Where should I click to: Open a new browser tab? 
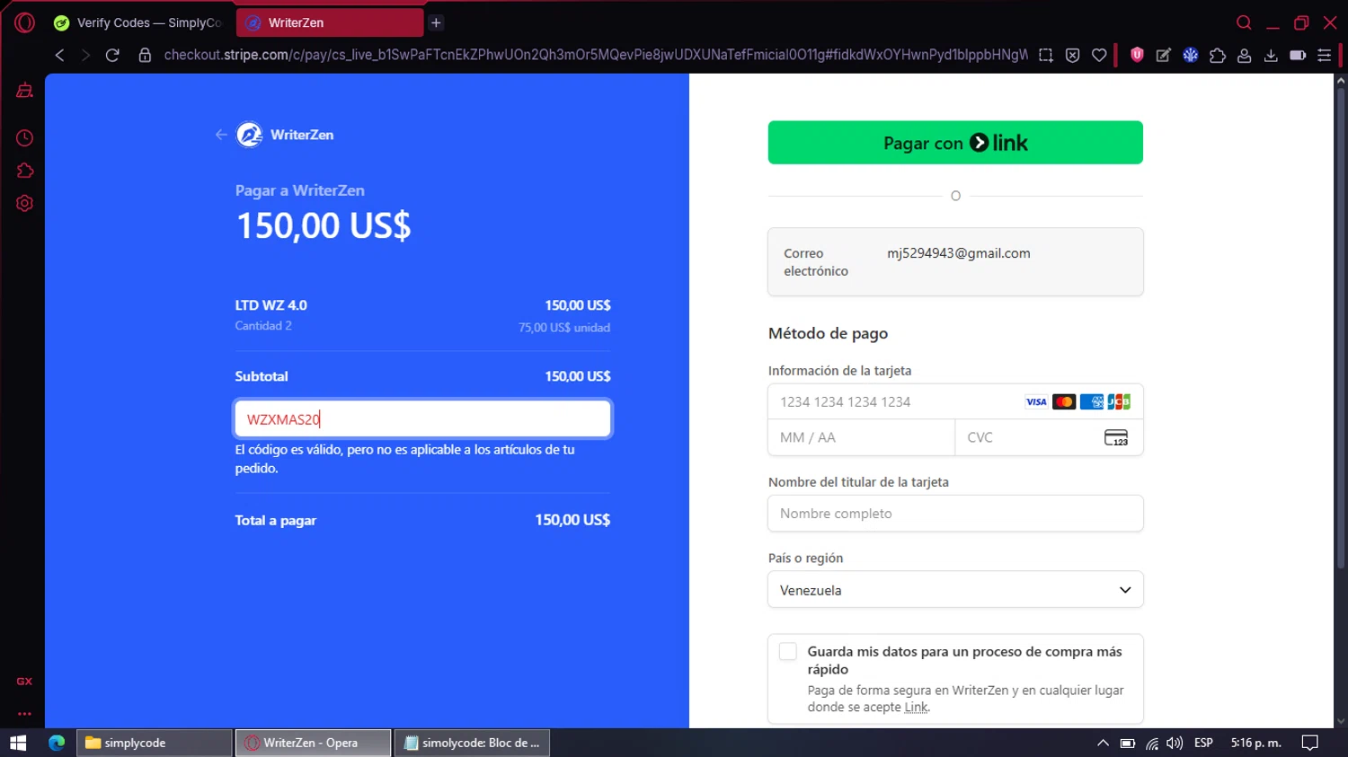436,22
